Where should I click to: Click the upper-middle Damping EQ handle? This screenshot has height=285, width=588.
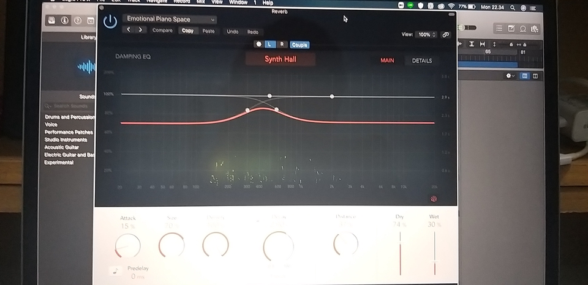click(269, 96)
